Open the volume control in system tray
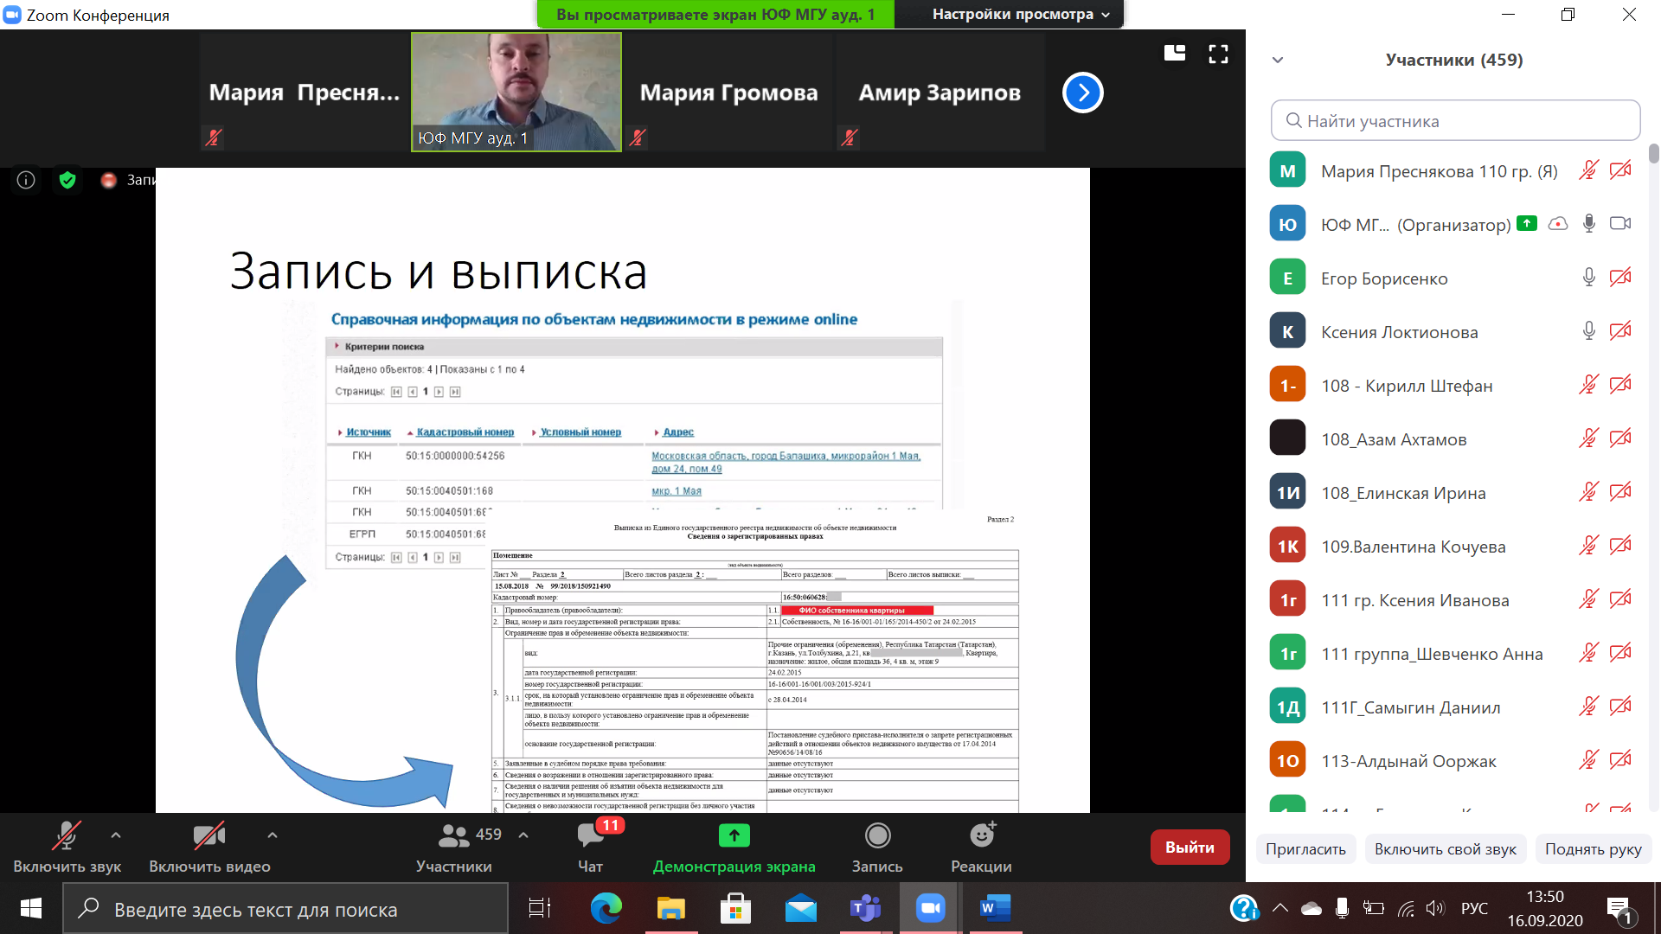The width and height of the screenshot is (1661, 934). coord(1435,908)
